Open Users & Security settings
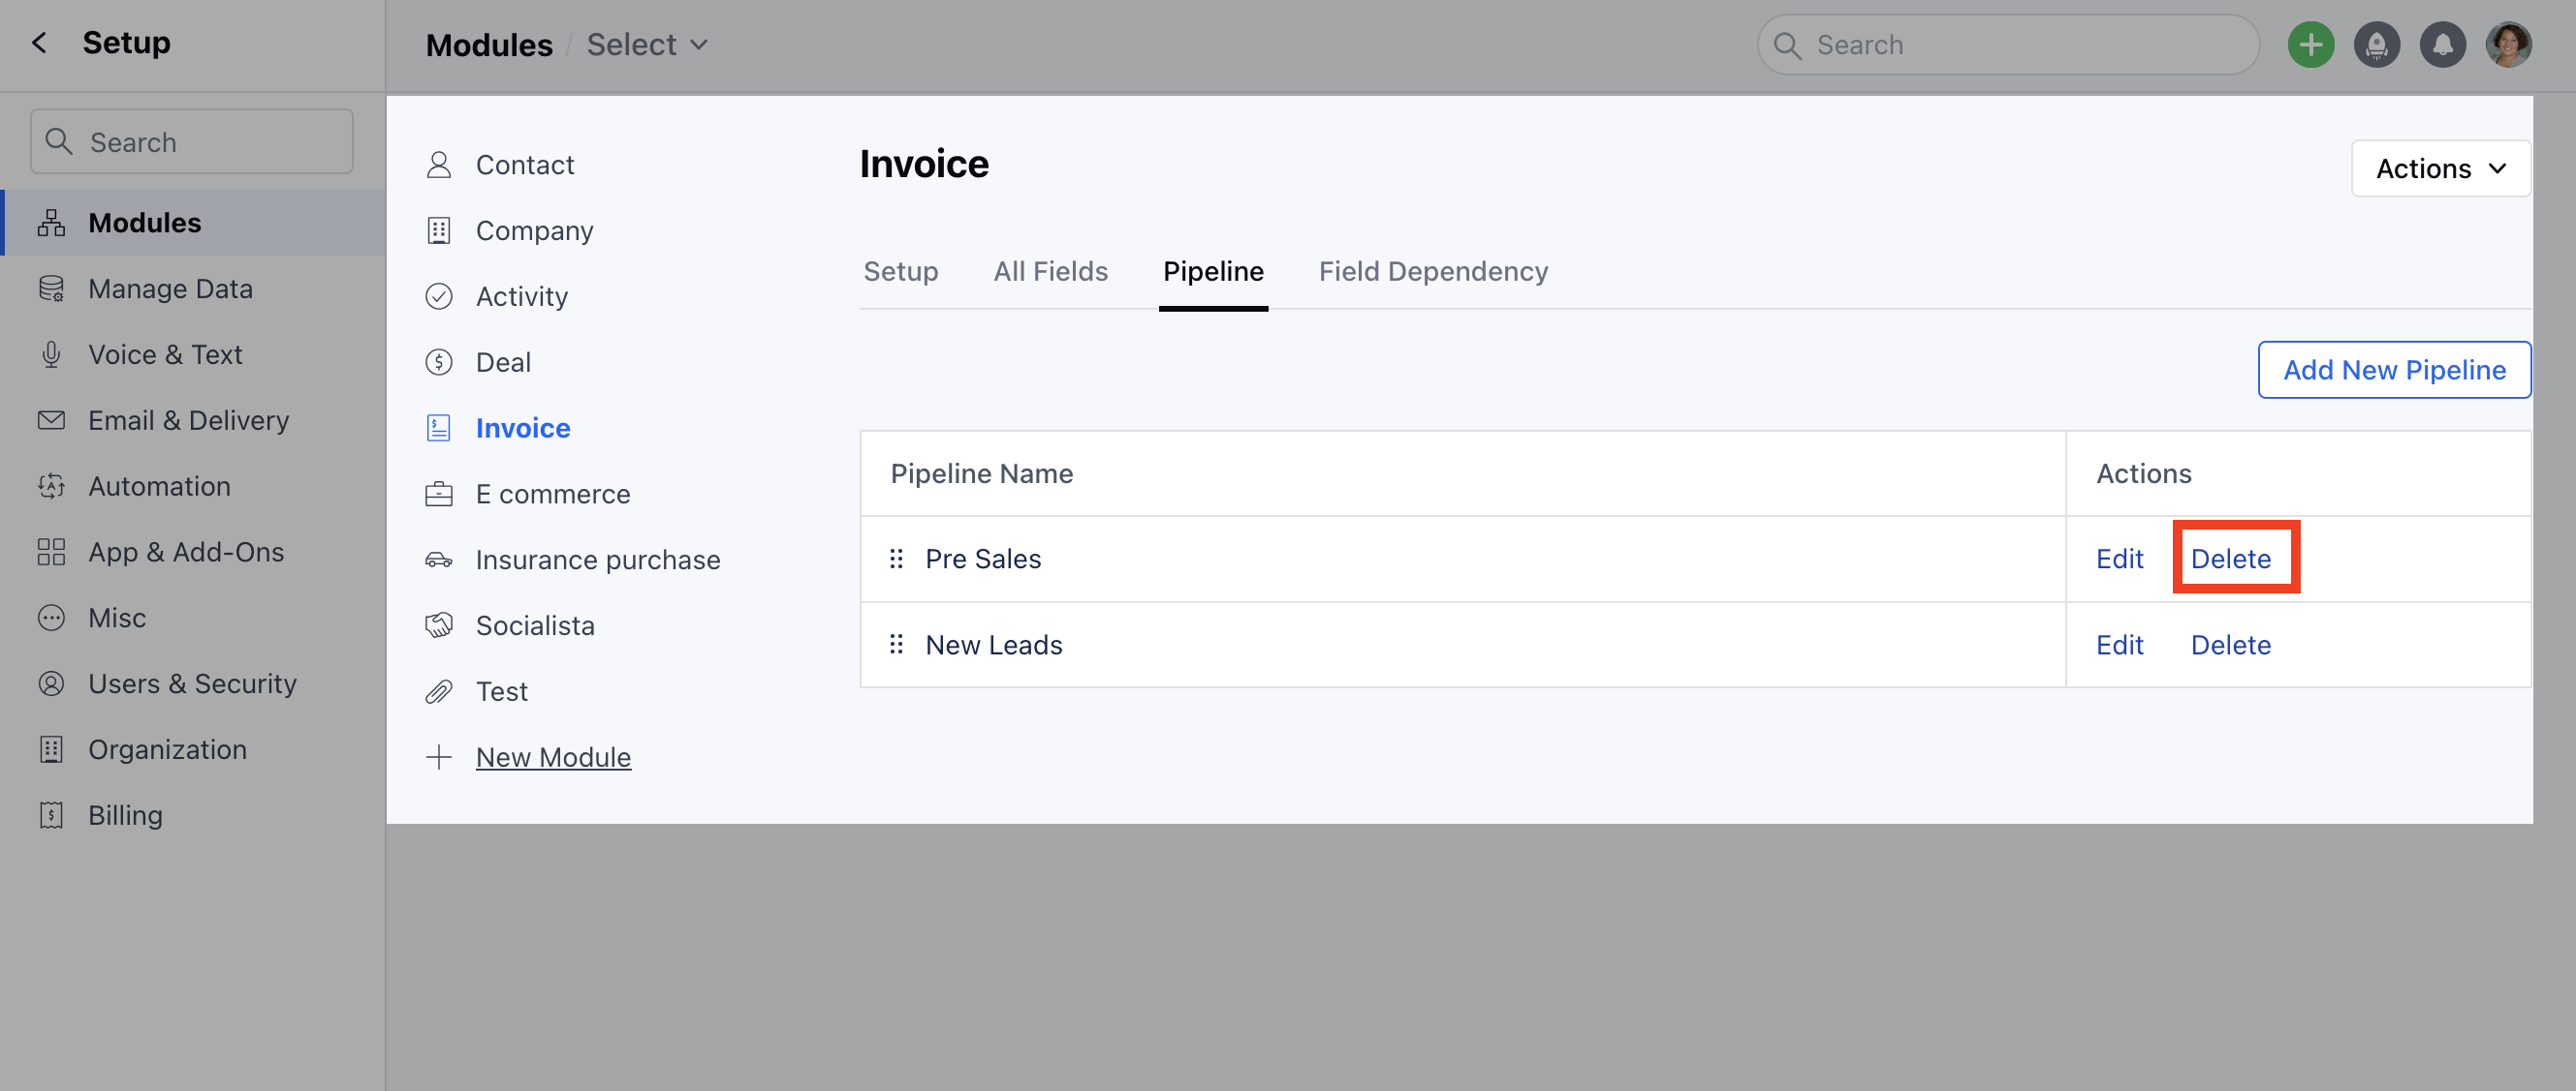The width and height of the screenshot is (2576, 1091). [192, 684]
